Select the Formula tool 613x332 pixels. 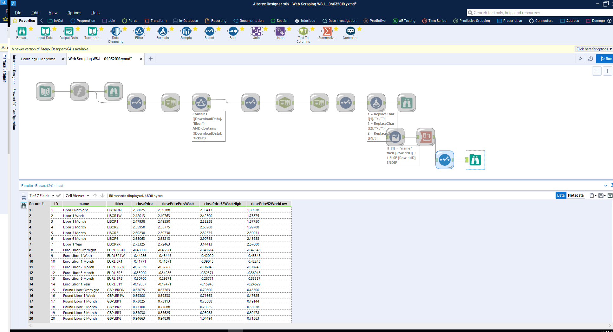click(163, 32)
